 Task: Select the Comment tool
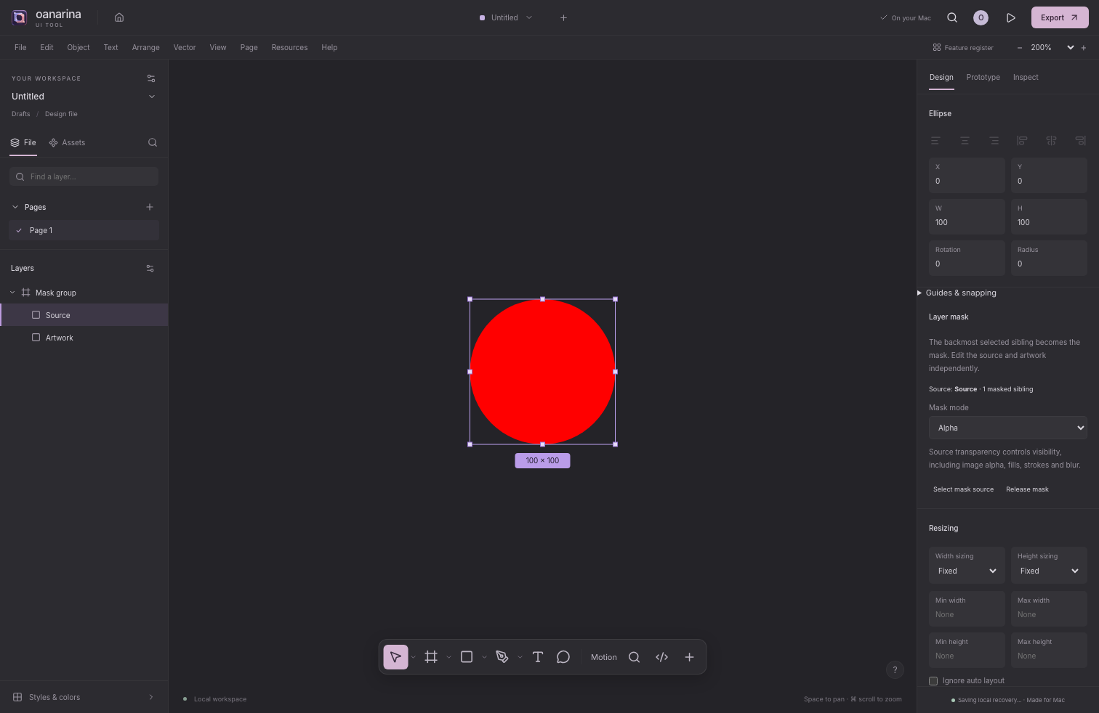point(563,657)
